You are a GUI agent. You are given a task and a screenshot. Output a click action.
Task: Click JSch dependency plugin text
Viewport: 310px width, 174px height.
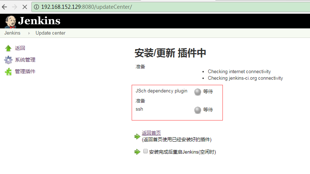[161, 91]
